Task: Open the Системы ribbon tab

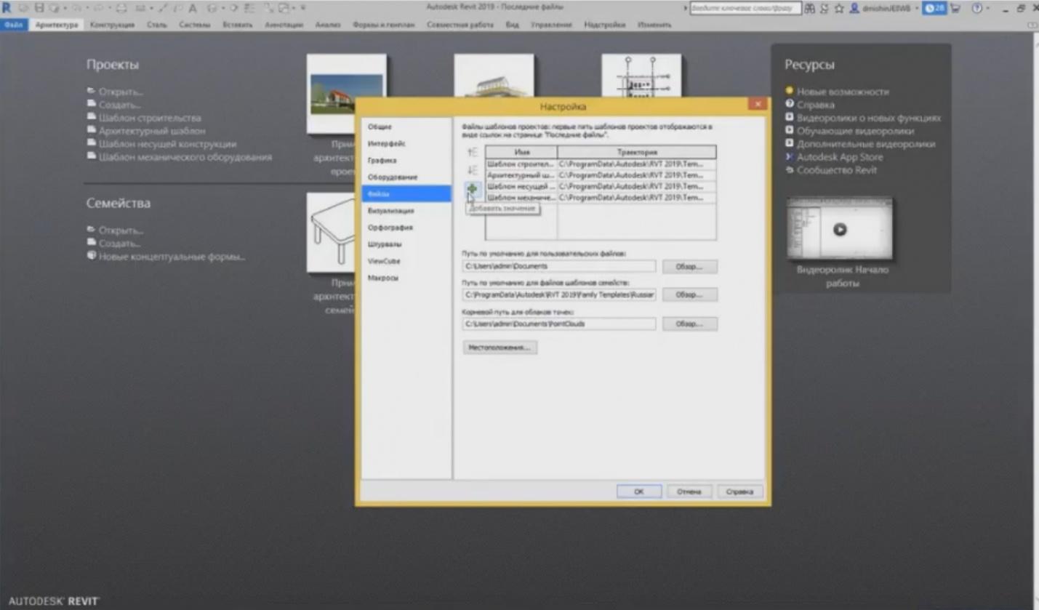Action: [195, 25]
